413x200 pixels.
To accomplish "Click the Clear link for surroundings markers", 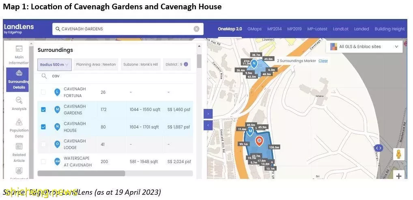I will click(323, 61).
